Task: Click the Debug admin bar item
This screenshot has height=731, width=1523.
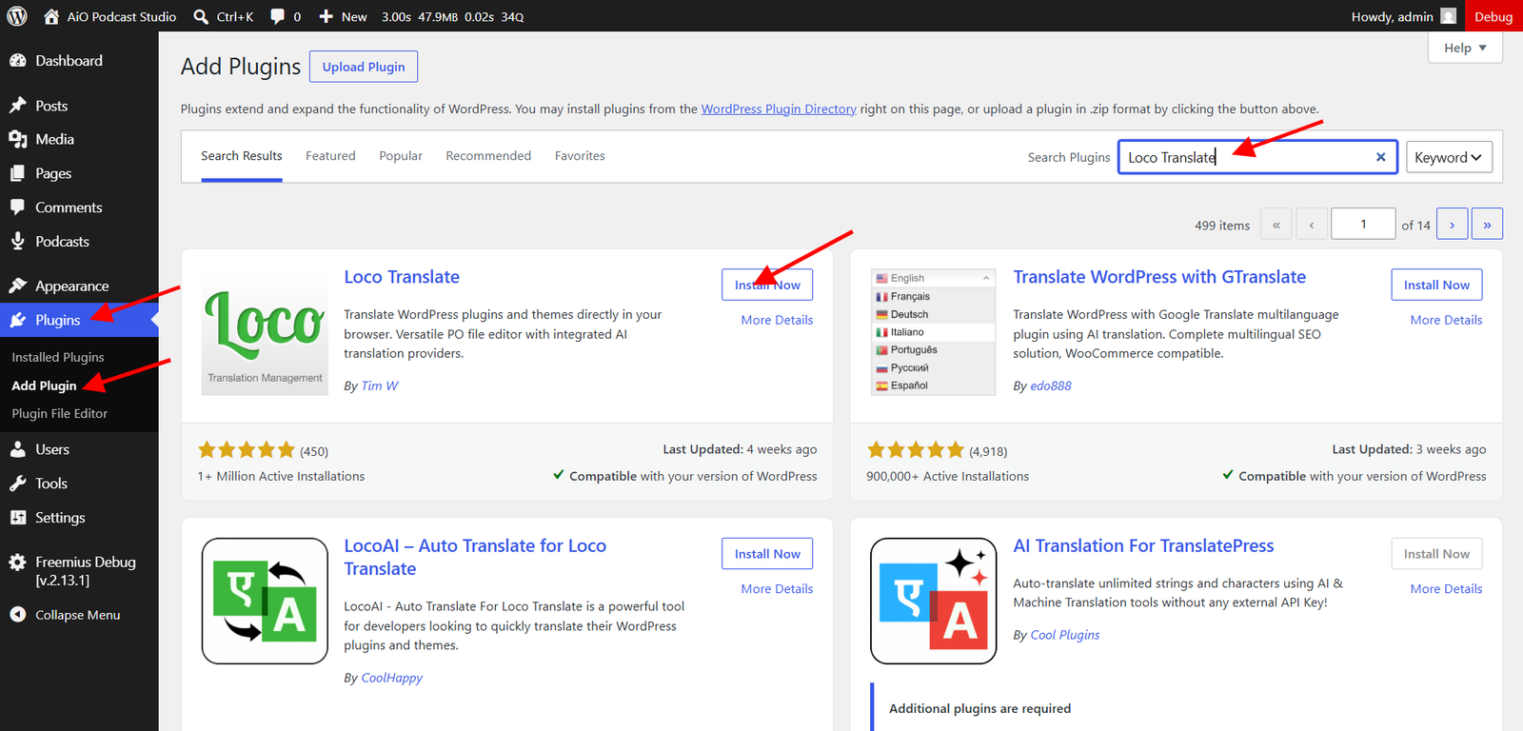Action: pyautogui.click(x=1493, y=16)
